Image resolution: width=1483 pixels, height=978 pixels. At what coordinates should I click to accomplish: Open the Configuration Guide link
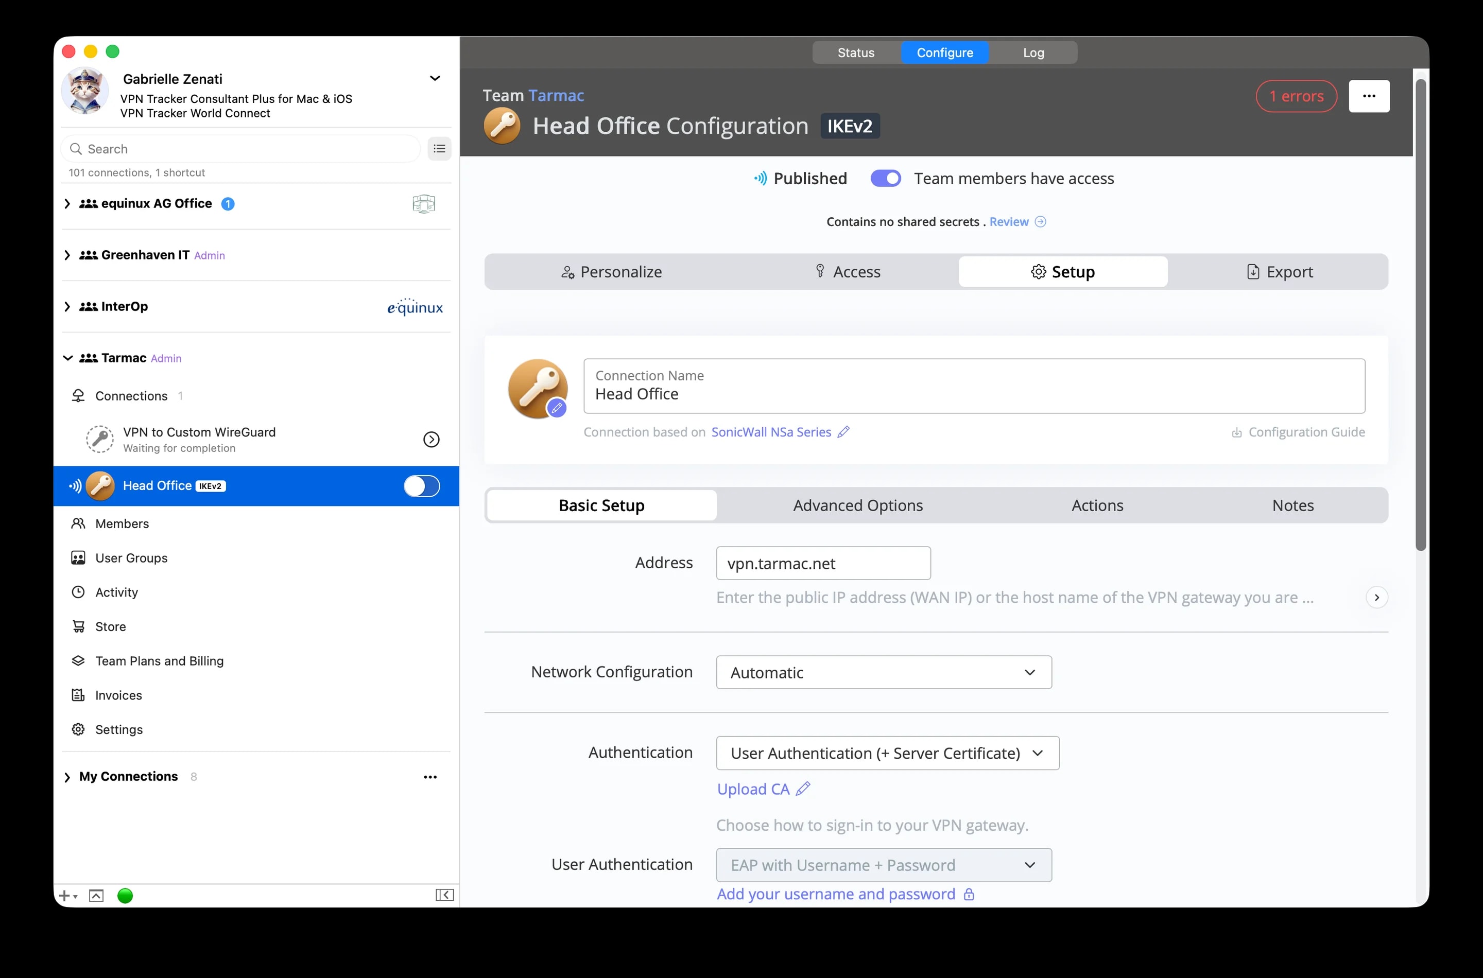point(1298,432)
